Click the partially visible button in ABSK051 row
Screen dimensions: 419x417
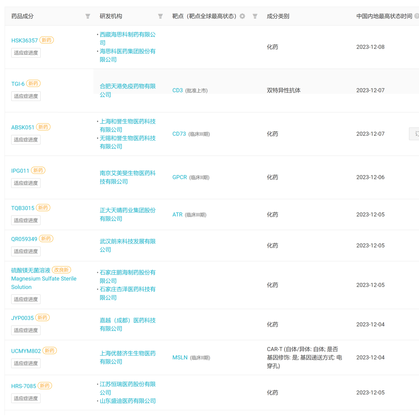point(414,134)
